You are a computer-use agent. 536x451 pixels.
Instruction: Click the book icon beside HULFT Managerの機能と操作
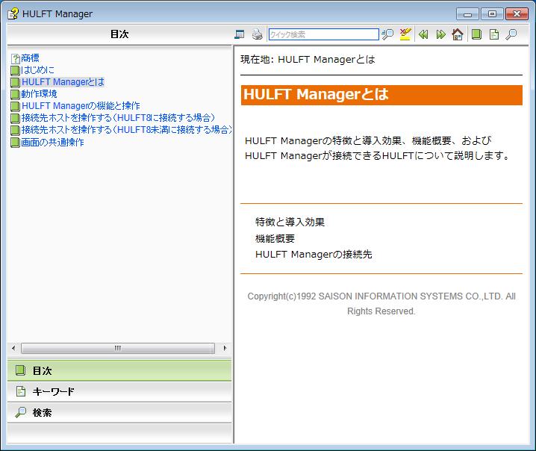[x=15, y=106]
